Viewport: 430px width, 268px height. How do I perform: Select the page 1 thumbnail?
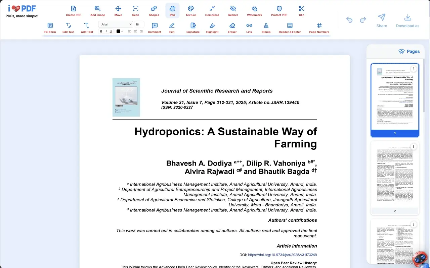pos(395,100)
